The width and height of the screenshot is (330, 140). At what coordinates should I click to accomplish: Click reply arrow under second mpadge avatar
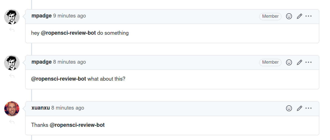[x=12, y=76]
